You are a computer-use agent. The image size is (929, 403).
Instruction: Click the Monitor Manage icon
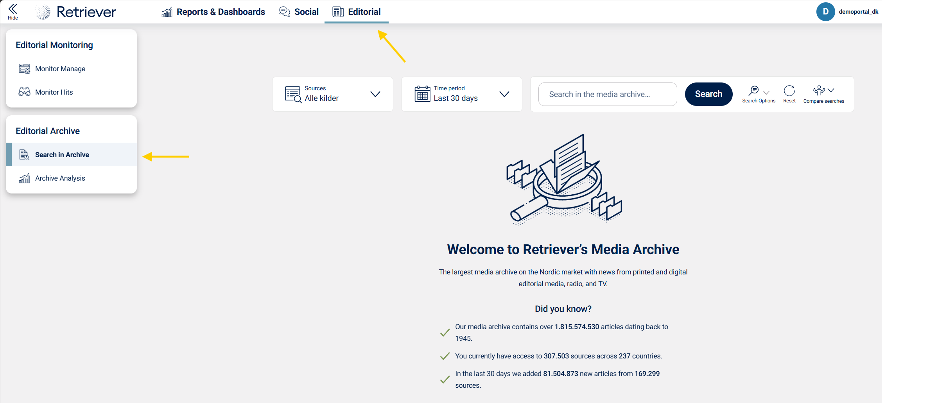point(24,69)
